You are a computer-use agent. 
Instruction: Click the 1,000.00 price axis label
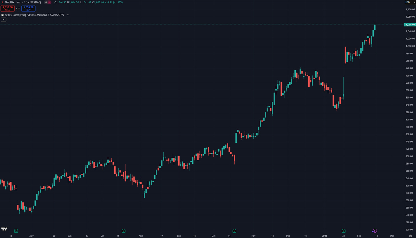[x=410, y=46]
